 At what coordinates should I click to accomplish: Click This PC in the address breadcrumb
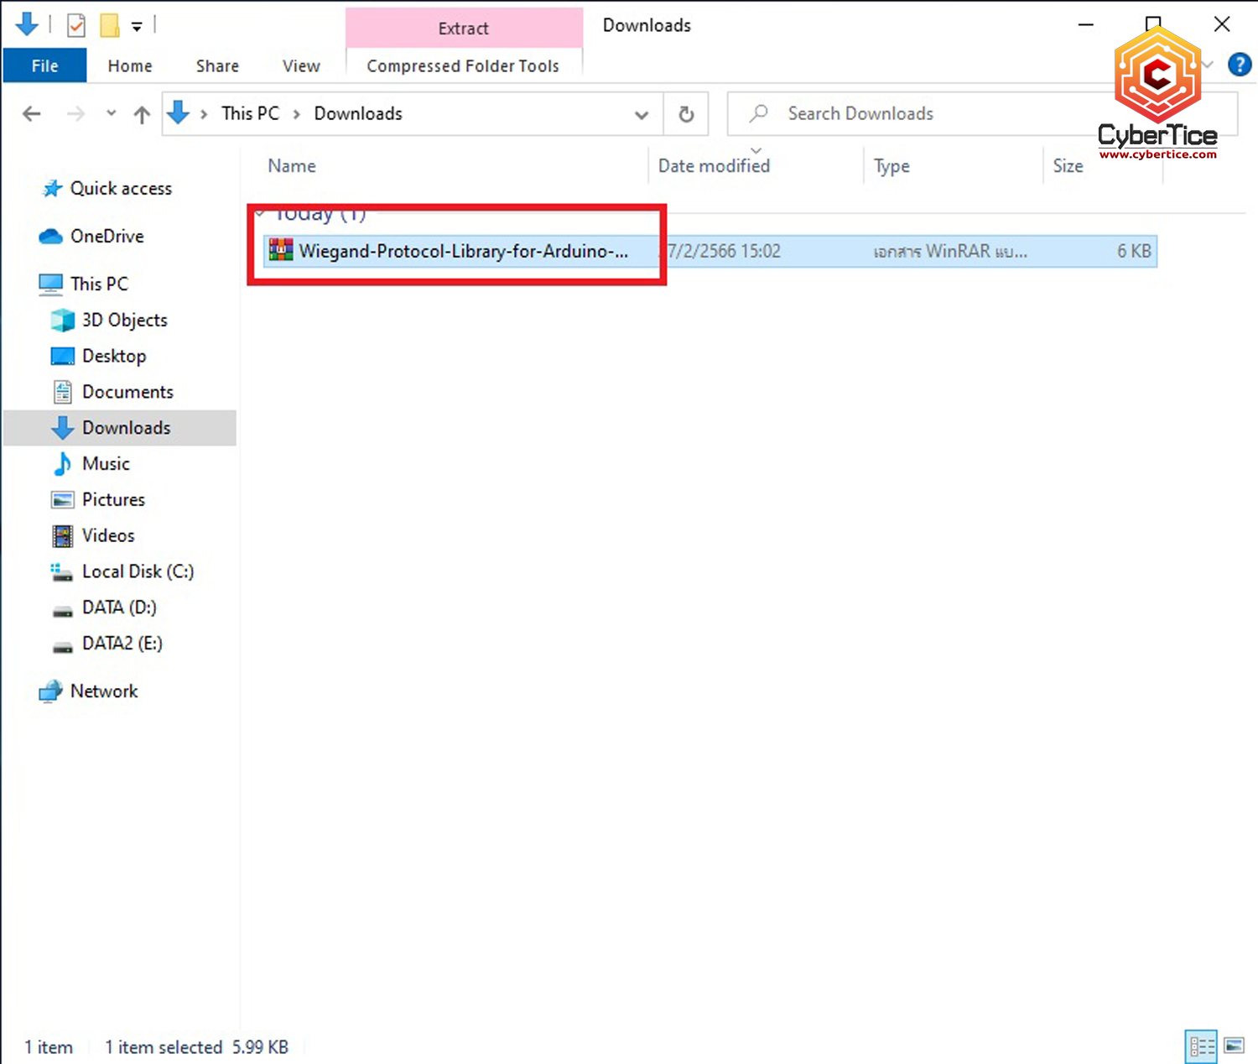(x=250, y=114)
